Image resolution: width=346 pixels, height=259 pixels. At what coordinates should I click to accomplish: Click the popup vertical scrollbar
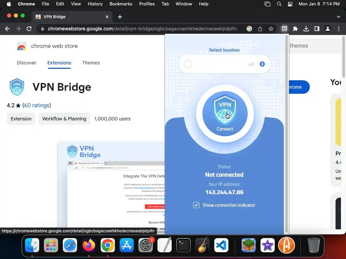click(287, 134)
